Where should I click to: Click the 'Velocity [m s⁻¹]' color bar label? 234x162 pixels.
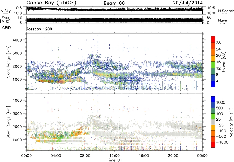[231, 122]
